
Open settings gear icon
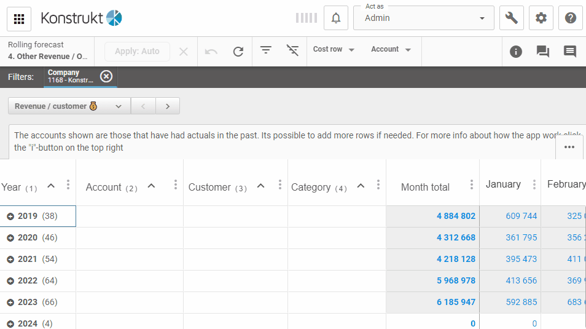tap(541, 18)
